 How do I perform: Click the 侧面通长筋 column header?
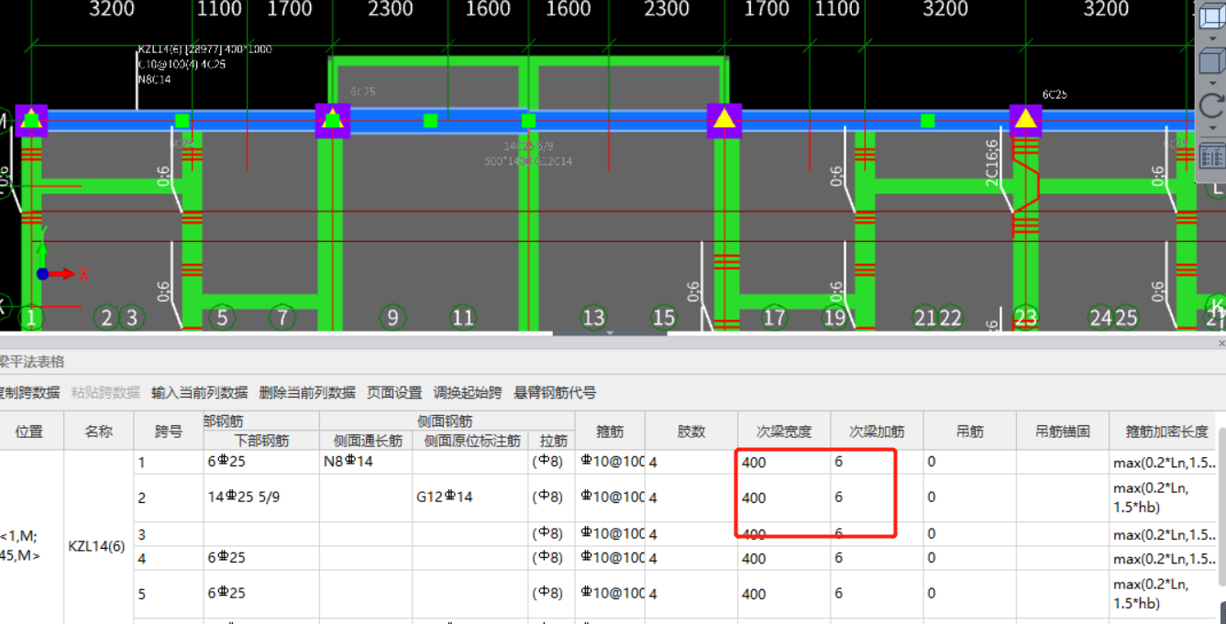click(366, 441)
